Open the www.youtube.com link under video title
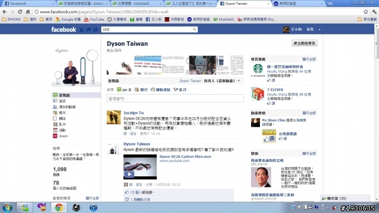 click(174, 161)
